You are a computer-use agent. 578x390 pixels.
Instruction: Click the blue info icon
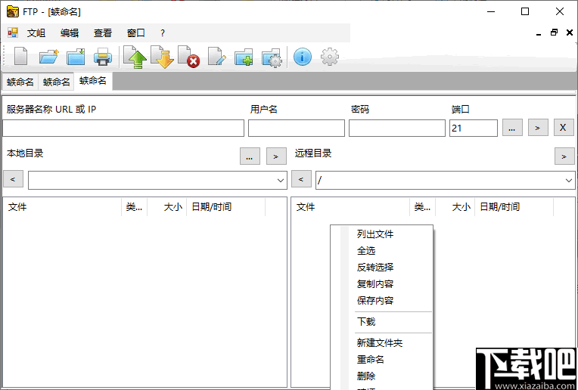tap(303, 57)
